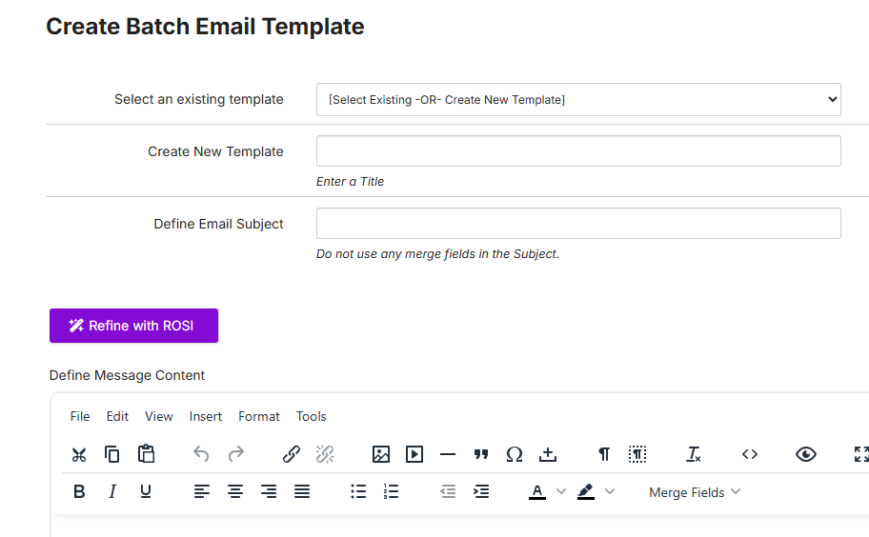Justify the text
869x537 pixels.
[302, 491]
